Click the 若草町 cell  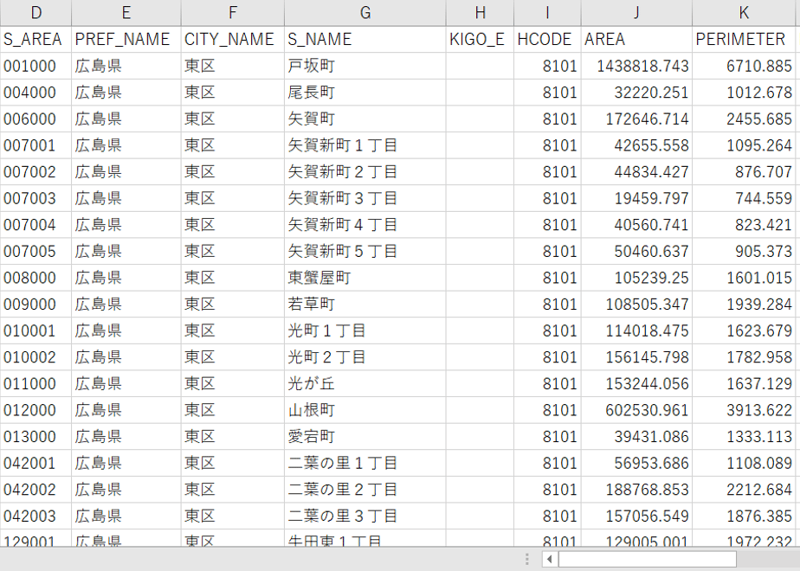365,305
